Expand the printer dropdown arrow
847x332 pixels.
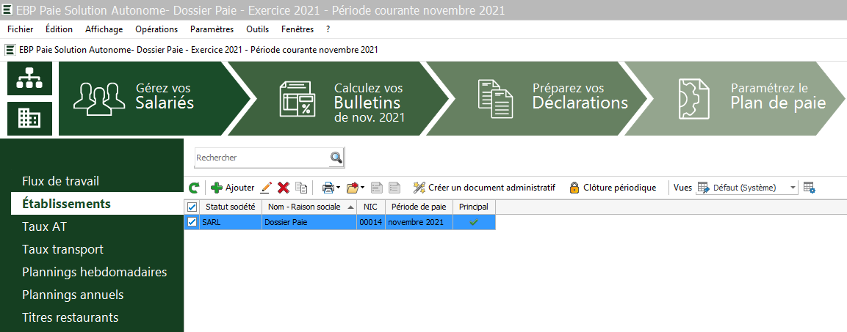(338, 188)
